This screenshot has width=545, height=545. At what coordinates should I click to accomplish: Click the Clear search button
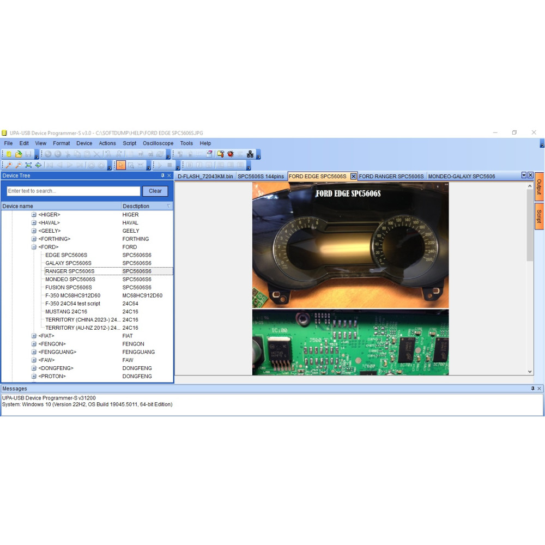tap(155, 191)
